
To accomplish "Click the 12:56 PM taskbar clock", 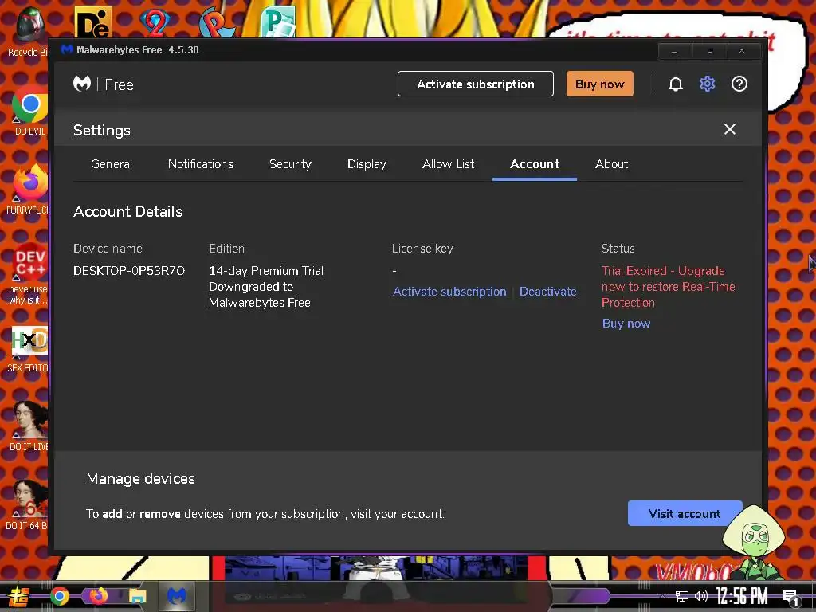I will (742, 596).
